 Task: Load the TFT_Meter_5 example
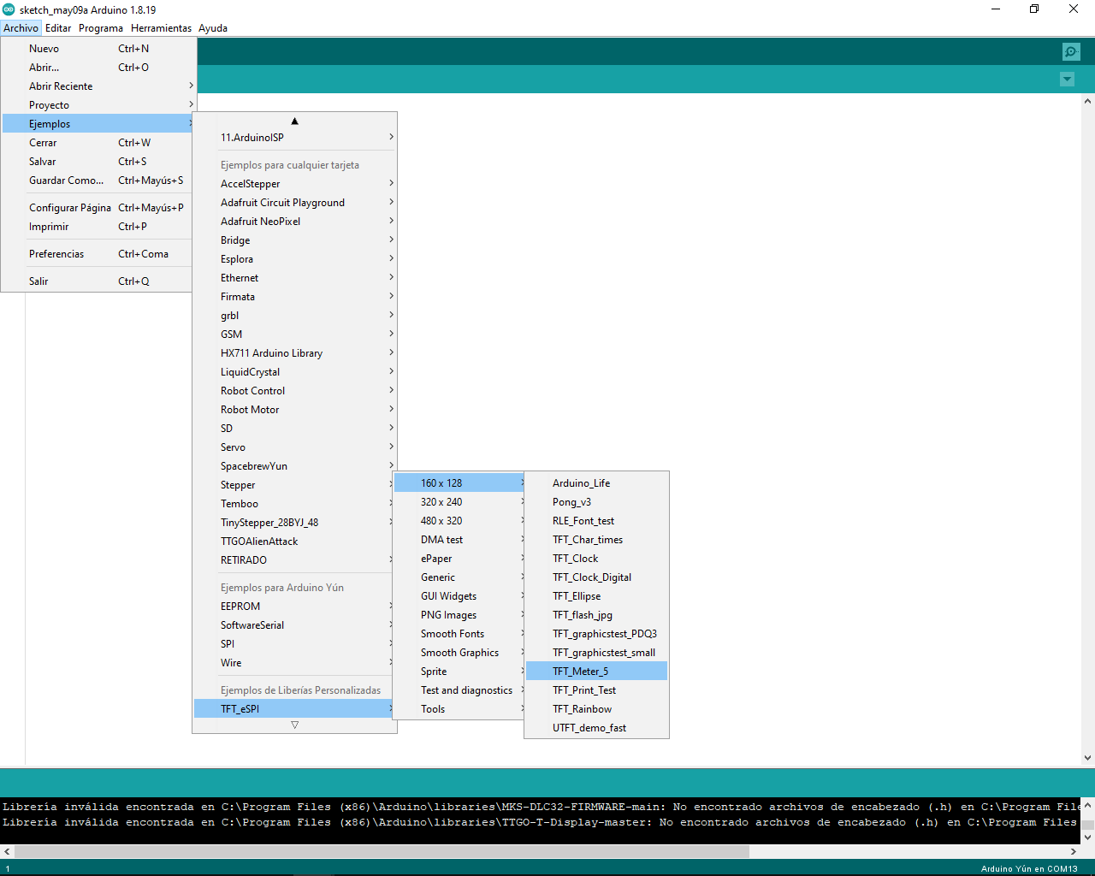(596, 672)
